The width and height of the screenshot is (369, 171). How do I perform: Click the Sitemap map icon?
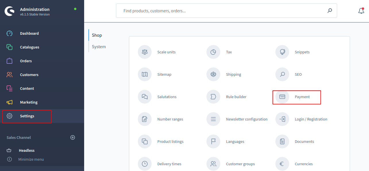(145, 75)
